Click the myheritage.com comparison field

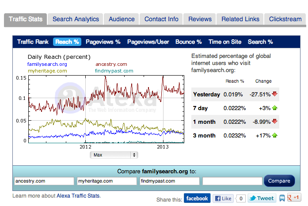(x=107, y=181)
